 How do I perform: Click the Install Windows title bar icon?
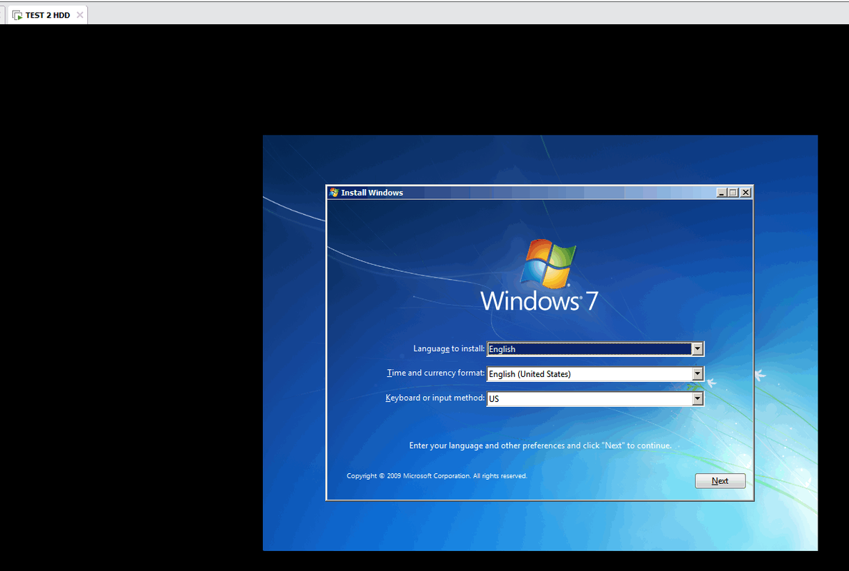[334, 193]
